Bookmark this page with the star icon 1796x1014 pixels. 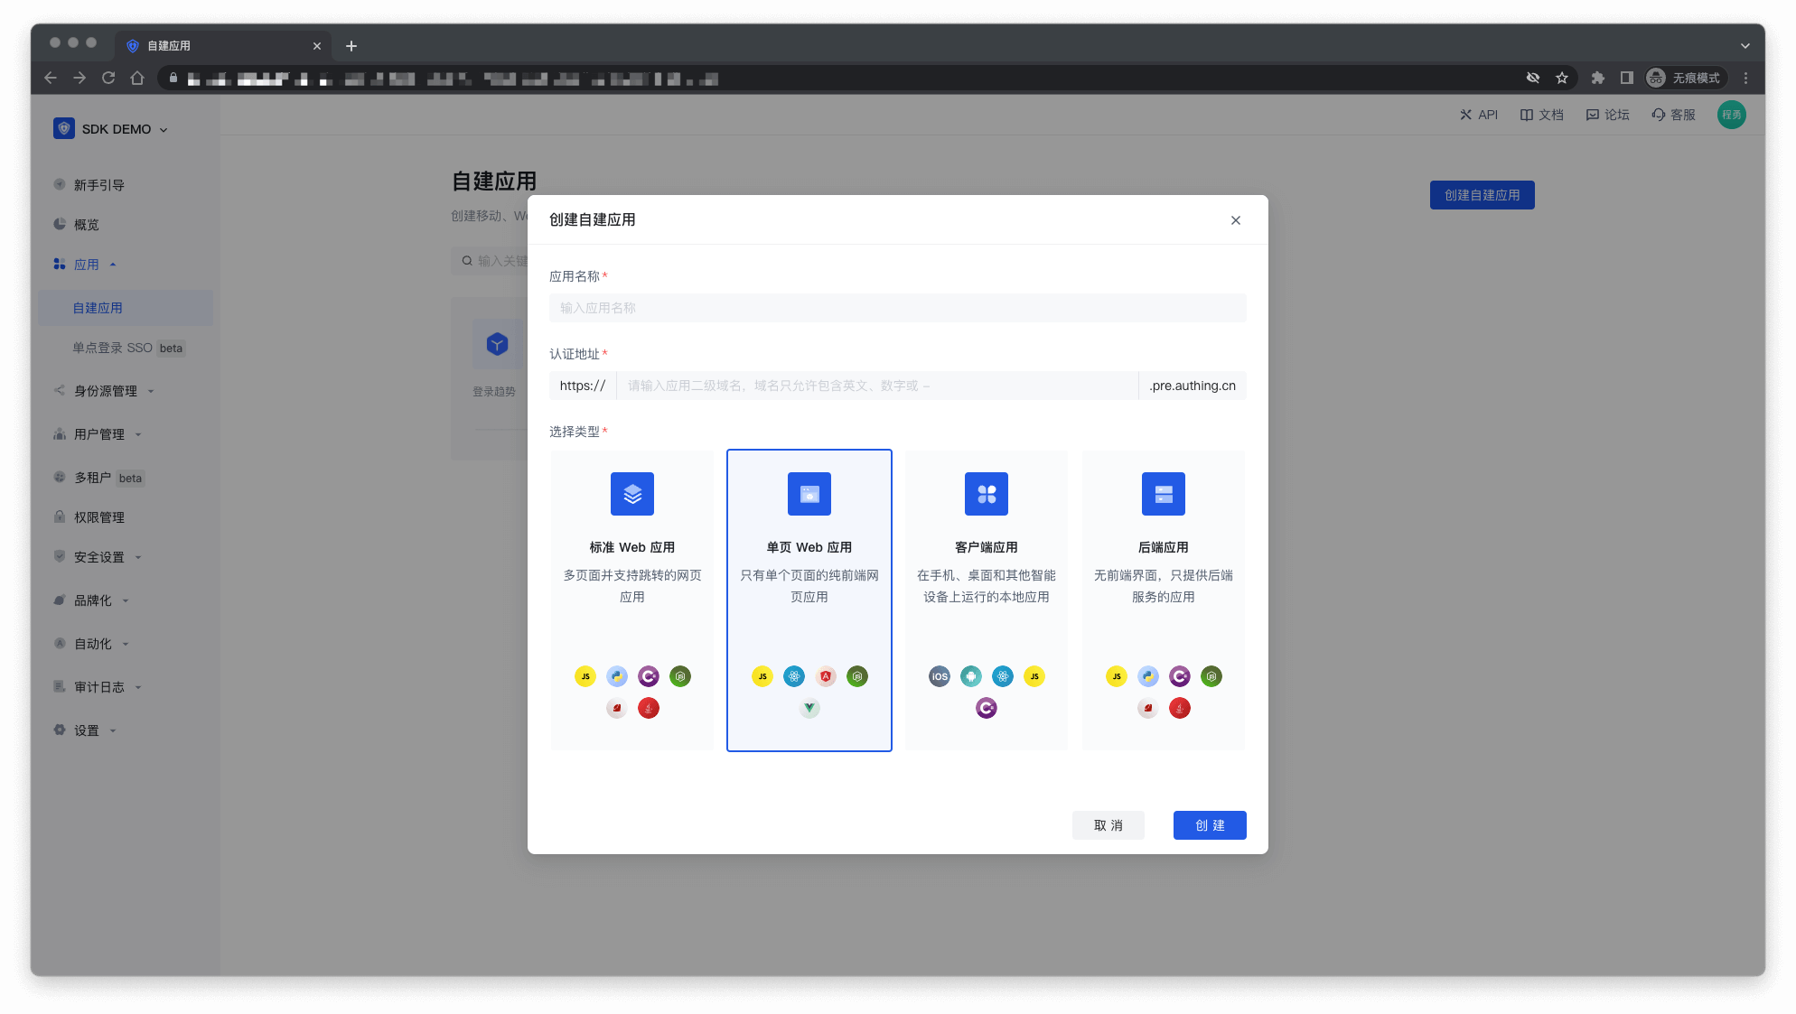1562,79
